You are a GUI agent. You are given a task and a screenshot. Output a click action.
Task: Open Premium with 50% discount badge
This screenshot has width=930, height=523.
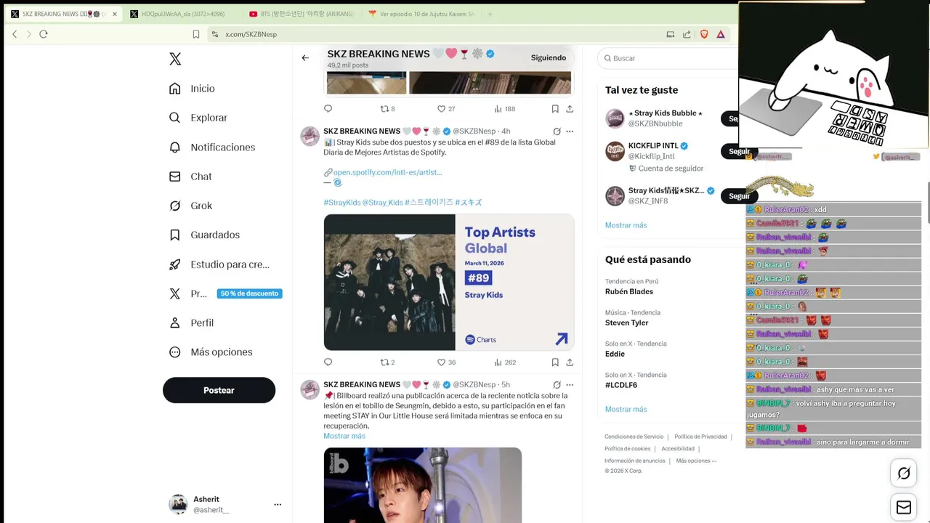(225, 293)
